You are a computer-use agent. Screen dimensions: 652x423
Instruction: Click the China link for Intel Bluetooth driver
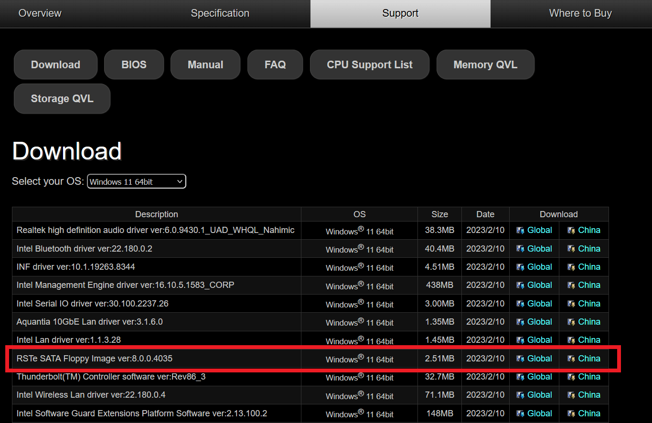click(x=589, y=249)
